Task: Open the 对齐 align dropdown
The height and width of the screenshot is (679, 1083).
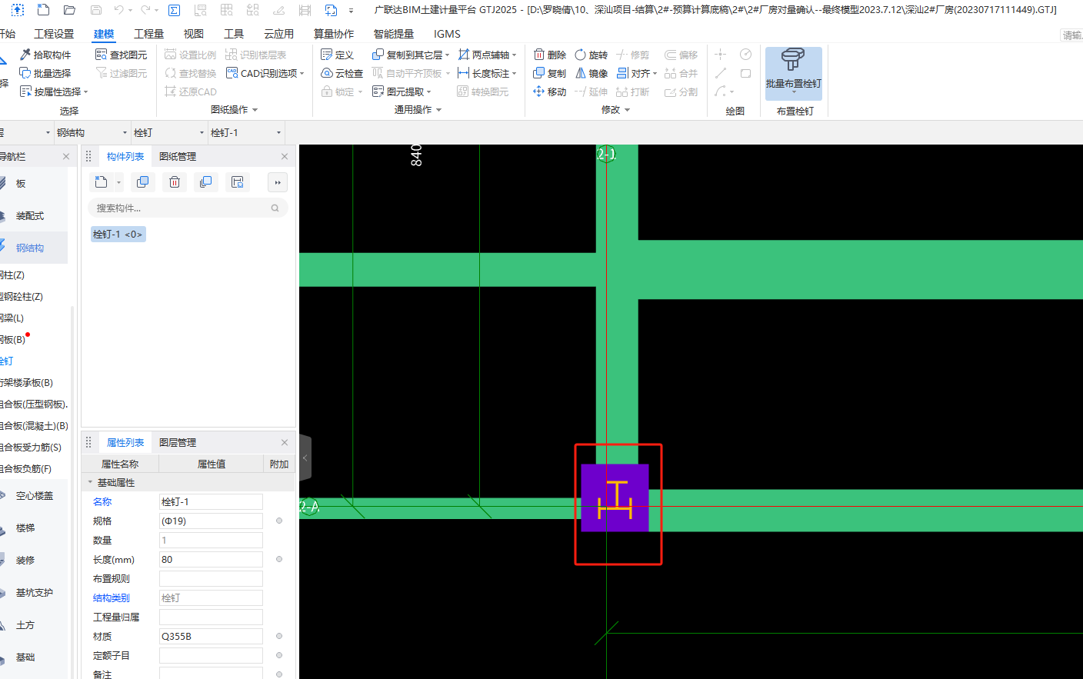Action: point(655,74)
